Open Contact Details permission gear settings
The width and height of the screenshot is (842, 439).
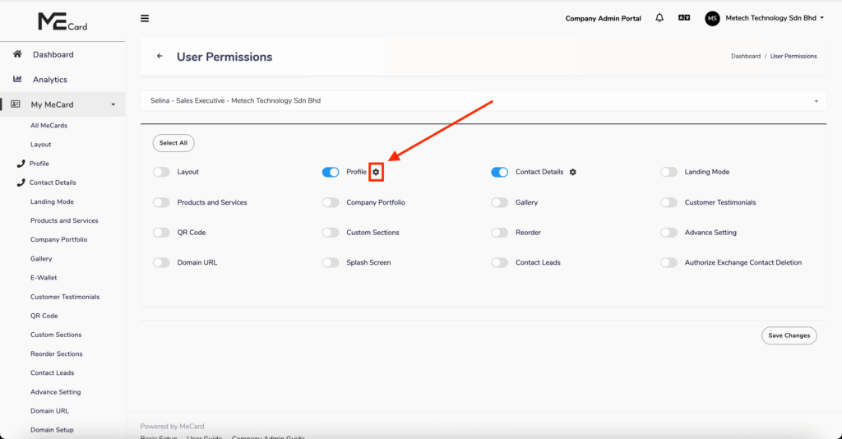tap(573, 172)
